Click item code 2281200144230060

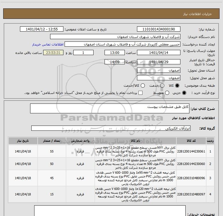(191, 164)
